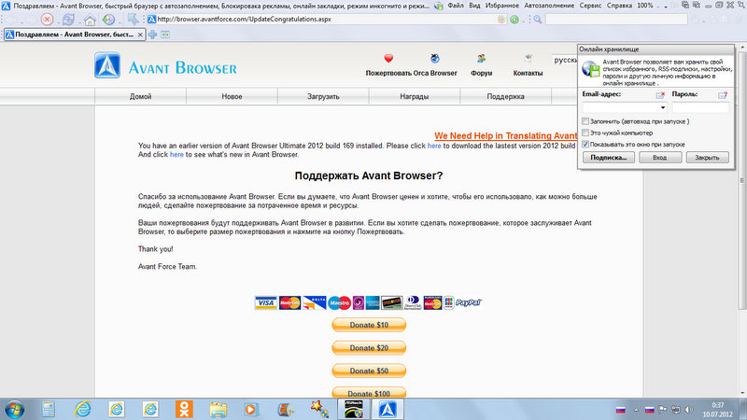The image size is (747, 420).
Task: Click the green Go button beside address bar
Action: 514,20
